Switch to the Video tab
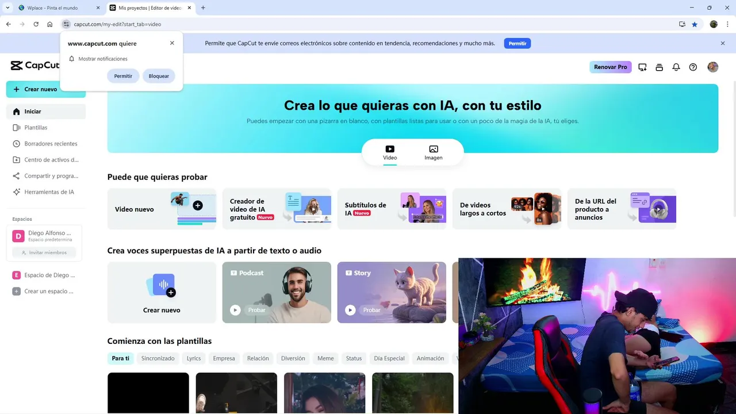 coord(390,153)
